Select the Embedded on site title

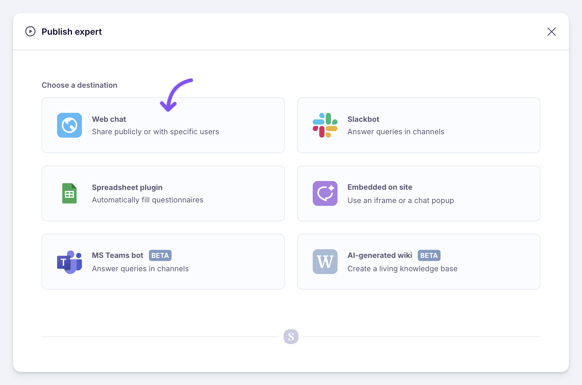[x=380, y=187]
